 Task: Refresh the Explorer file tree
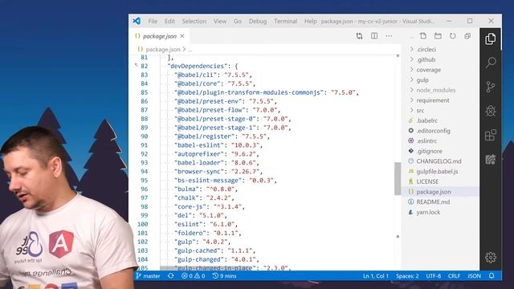click(x=452, y=35)
